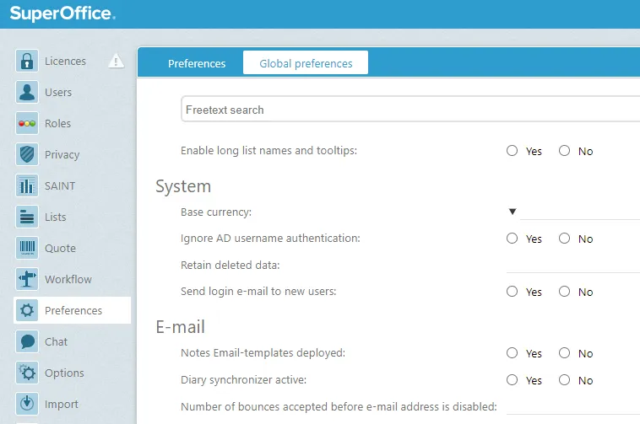Viewport: 640px width, 424px height.
Task: Open the SAINT chart icon
Action: (x=27, y=186)
